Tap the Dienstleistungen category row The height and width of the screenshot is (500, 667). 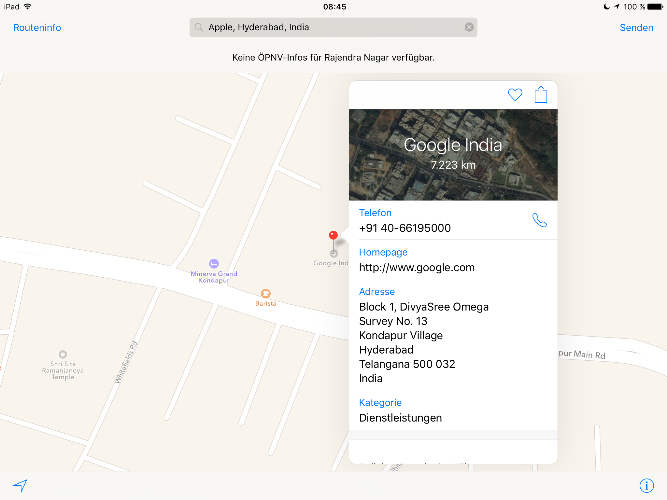coord(400,418)
